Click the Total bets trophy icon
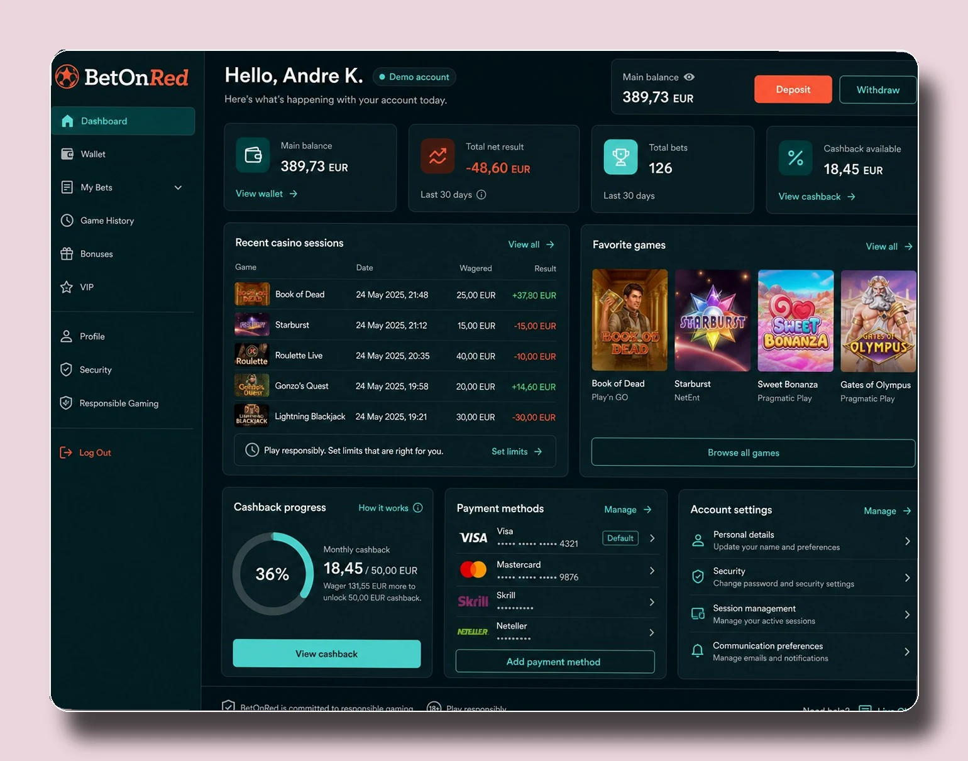The image size is (968, 761). [x=620, y=157]
